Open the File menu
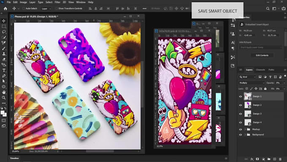The height and width of the screenshot is (162, 287). point(8,2)
